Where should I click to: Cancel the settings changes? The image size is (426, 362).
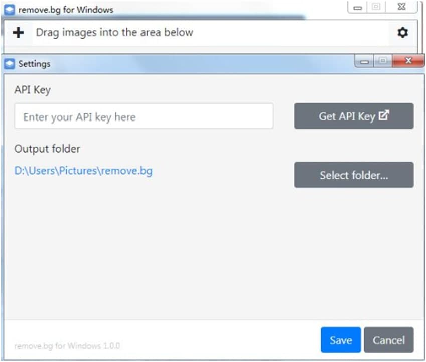[388, 340]
